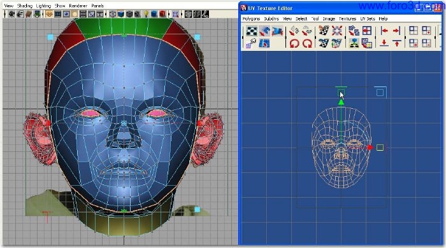Open the Select menu in UV editor
The height and width of the screenshot is (248, 446).
(301, 18)
